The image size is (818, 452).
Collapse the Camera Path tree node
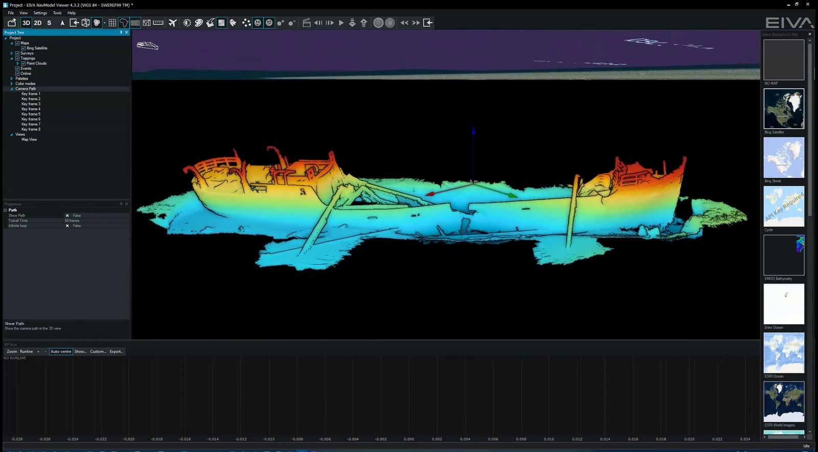pyautogui.click(x=12, y=89)
